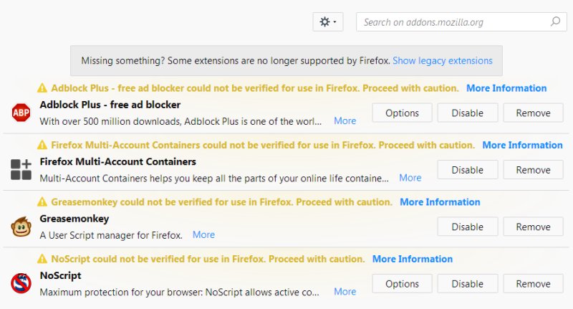Image resolution: width=573 pixels, height=309 pixels.
Task: Open NoScript Options
Action: point(402,284)
